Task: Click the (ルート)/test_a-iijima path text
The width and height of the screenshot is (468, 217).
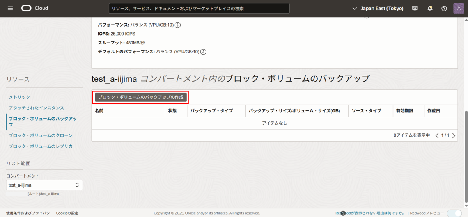Action: point(43,194)
